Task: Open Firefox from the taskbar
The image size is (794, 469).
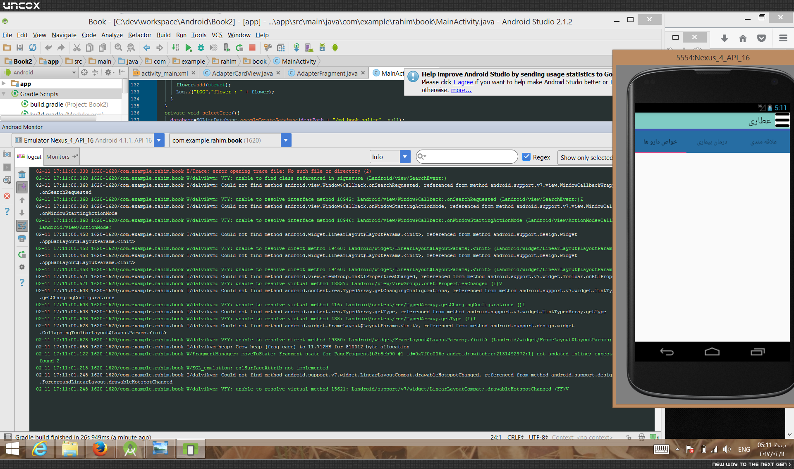Action: click(x=100, y=449)
